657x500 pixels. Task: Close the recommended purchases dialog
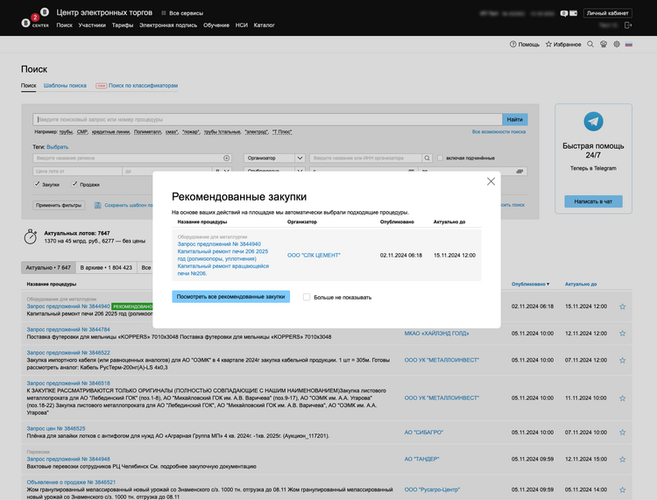tap(491, 181)
